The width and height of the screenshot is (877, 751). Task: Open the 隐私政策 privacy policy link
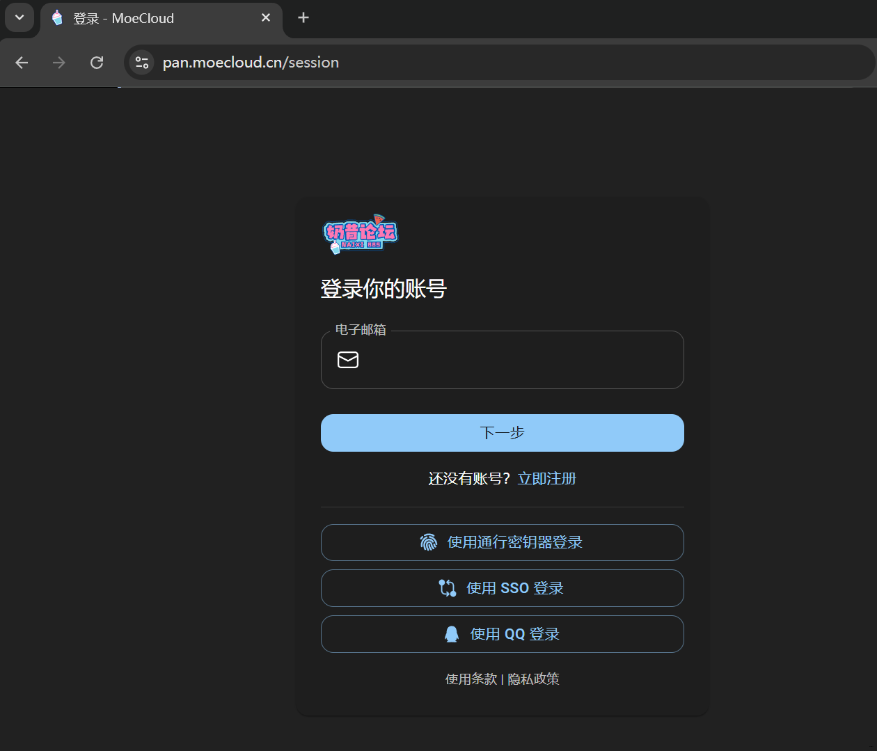(534, 679)
